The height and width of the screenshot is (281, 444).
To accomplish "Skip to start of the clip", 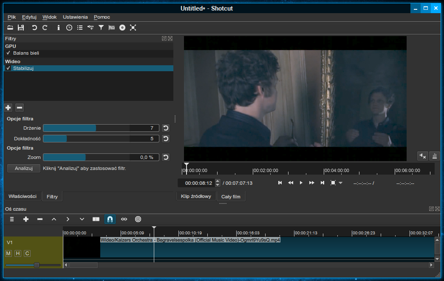I will point(280,183).
